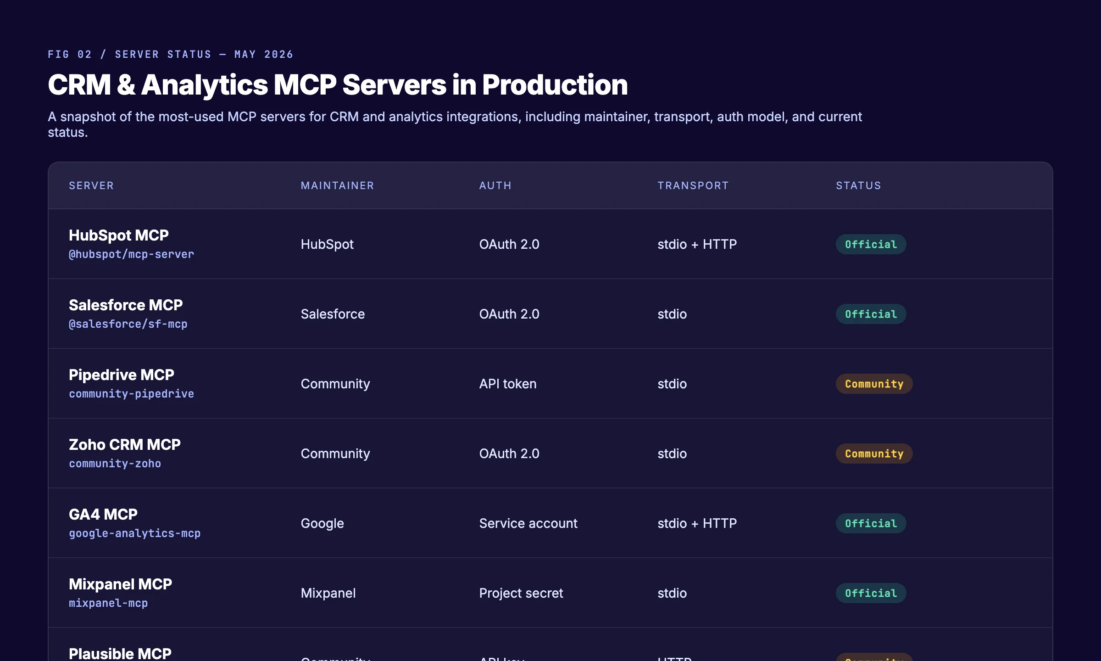Viewport: 1101px width, 661px height.
Task: Select the GA4 MCP server name
Action: coord(103,514)
